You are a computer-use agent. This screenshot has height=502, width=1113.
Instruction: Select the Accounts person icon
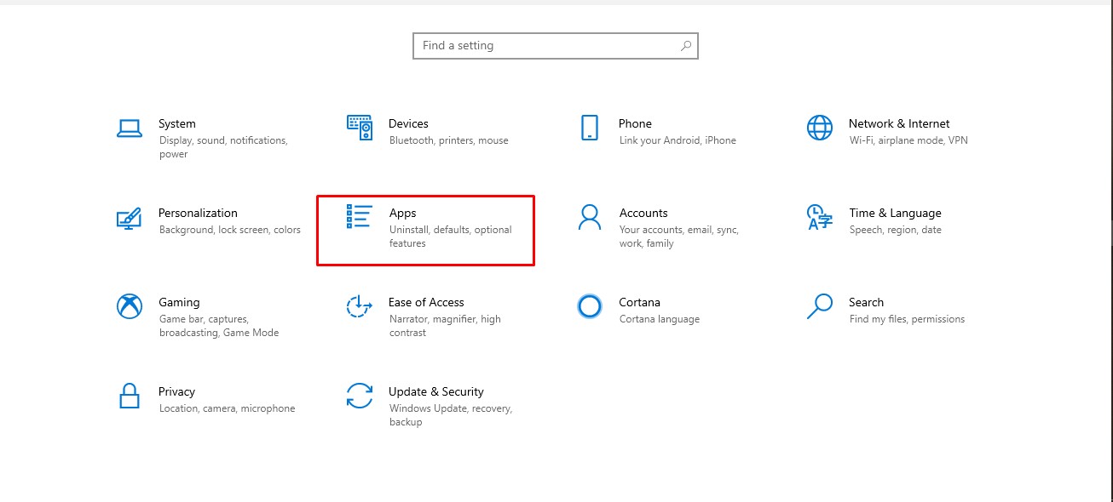tap(589, 217)
